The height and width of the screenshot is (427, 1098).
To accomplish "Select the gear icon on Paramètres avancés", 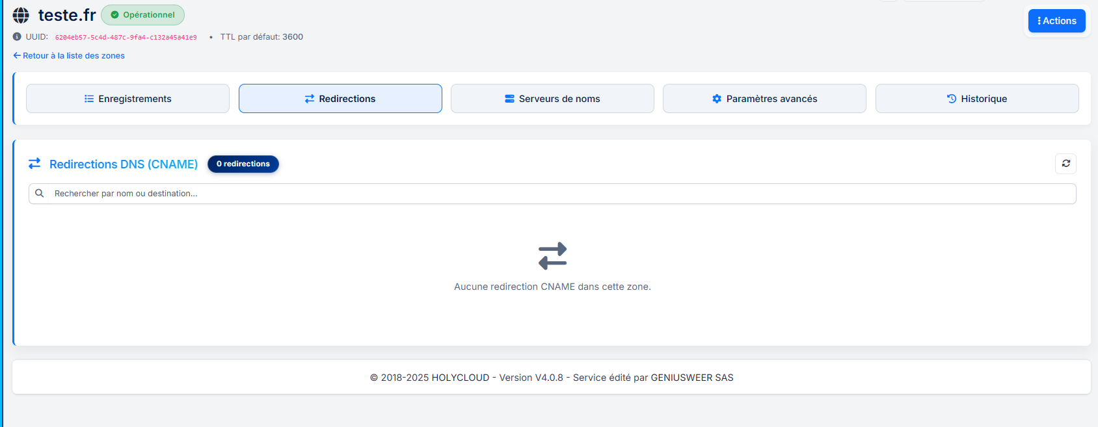I will [717, 99].
